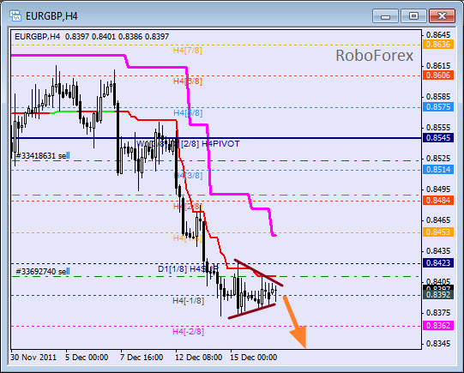Select the upper dark red triangle trendline

(x=259, y=273)
